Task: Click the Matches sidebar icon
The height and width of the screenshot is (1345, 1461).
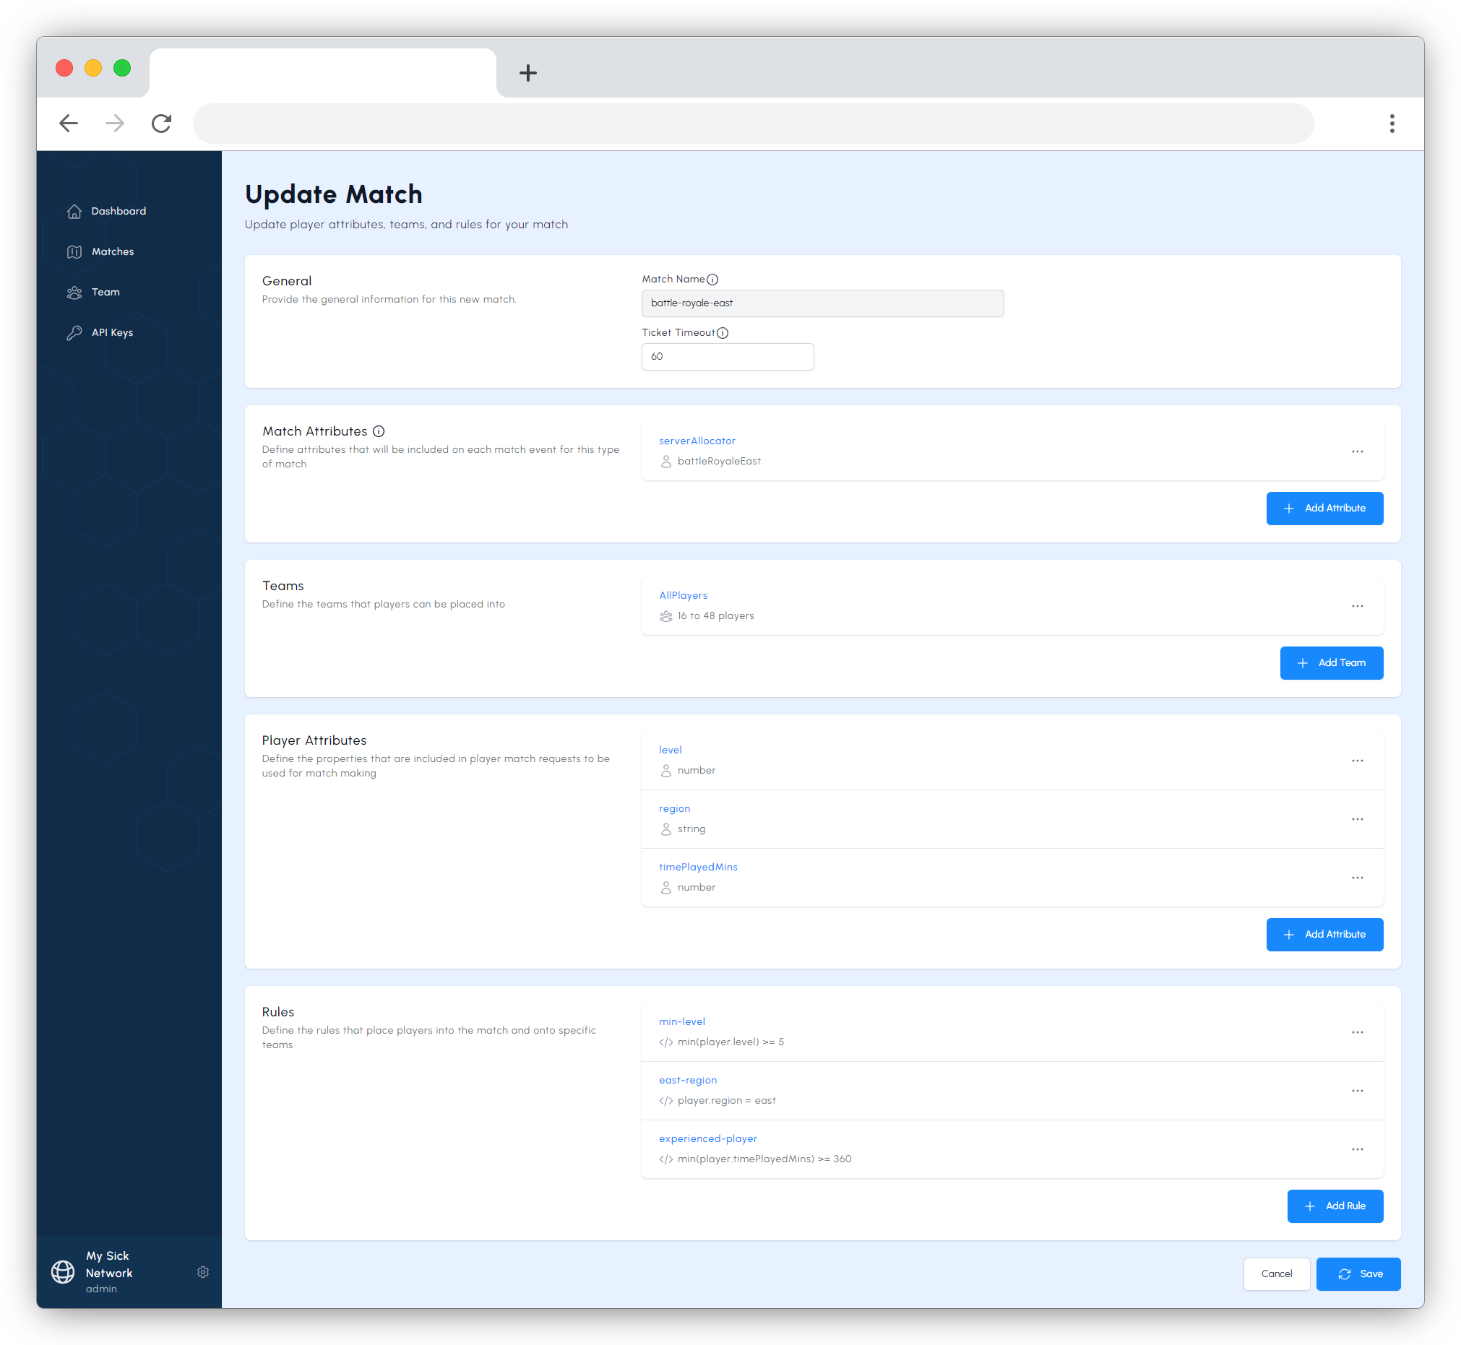Action: 74,251
